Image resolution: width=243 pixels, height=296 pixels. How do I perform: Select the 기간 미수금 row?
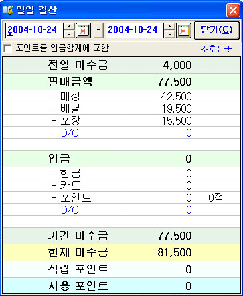tap(122, 236)
